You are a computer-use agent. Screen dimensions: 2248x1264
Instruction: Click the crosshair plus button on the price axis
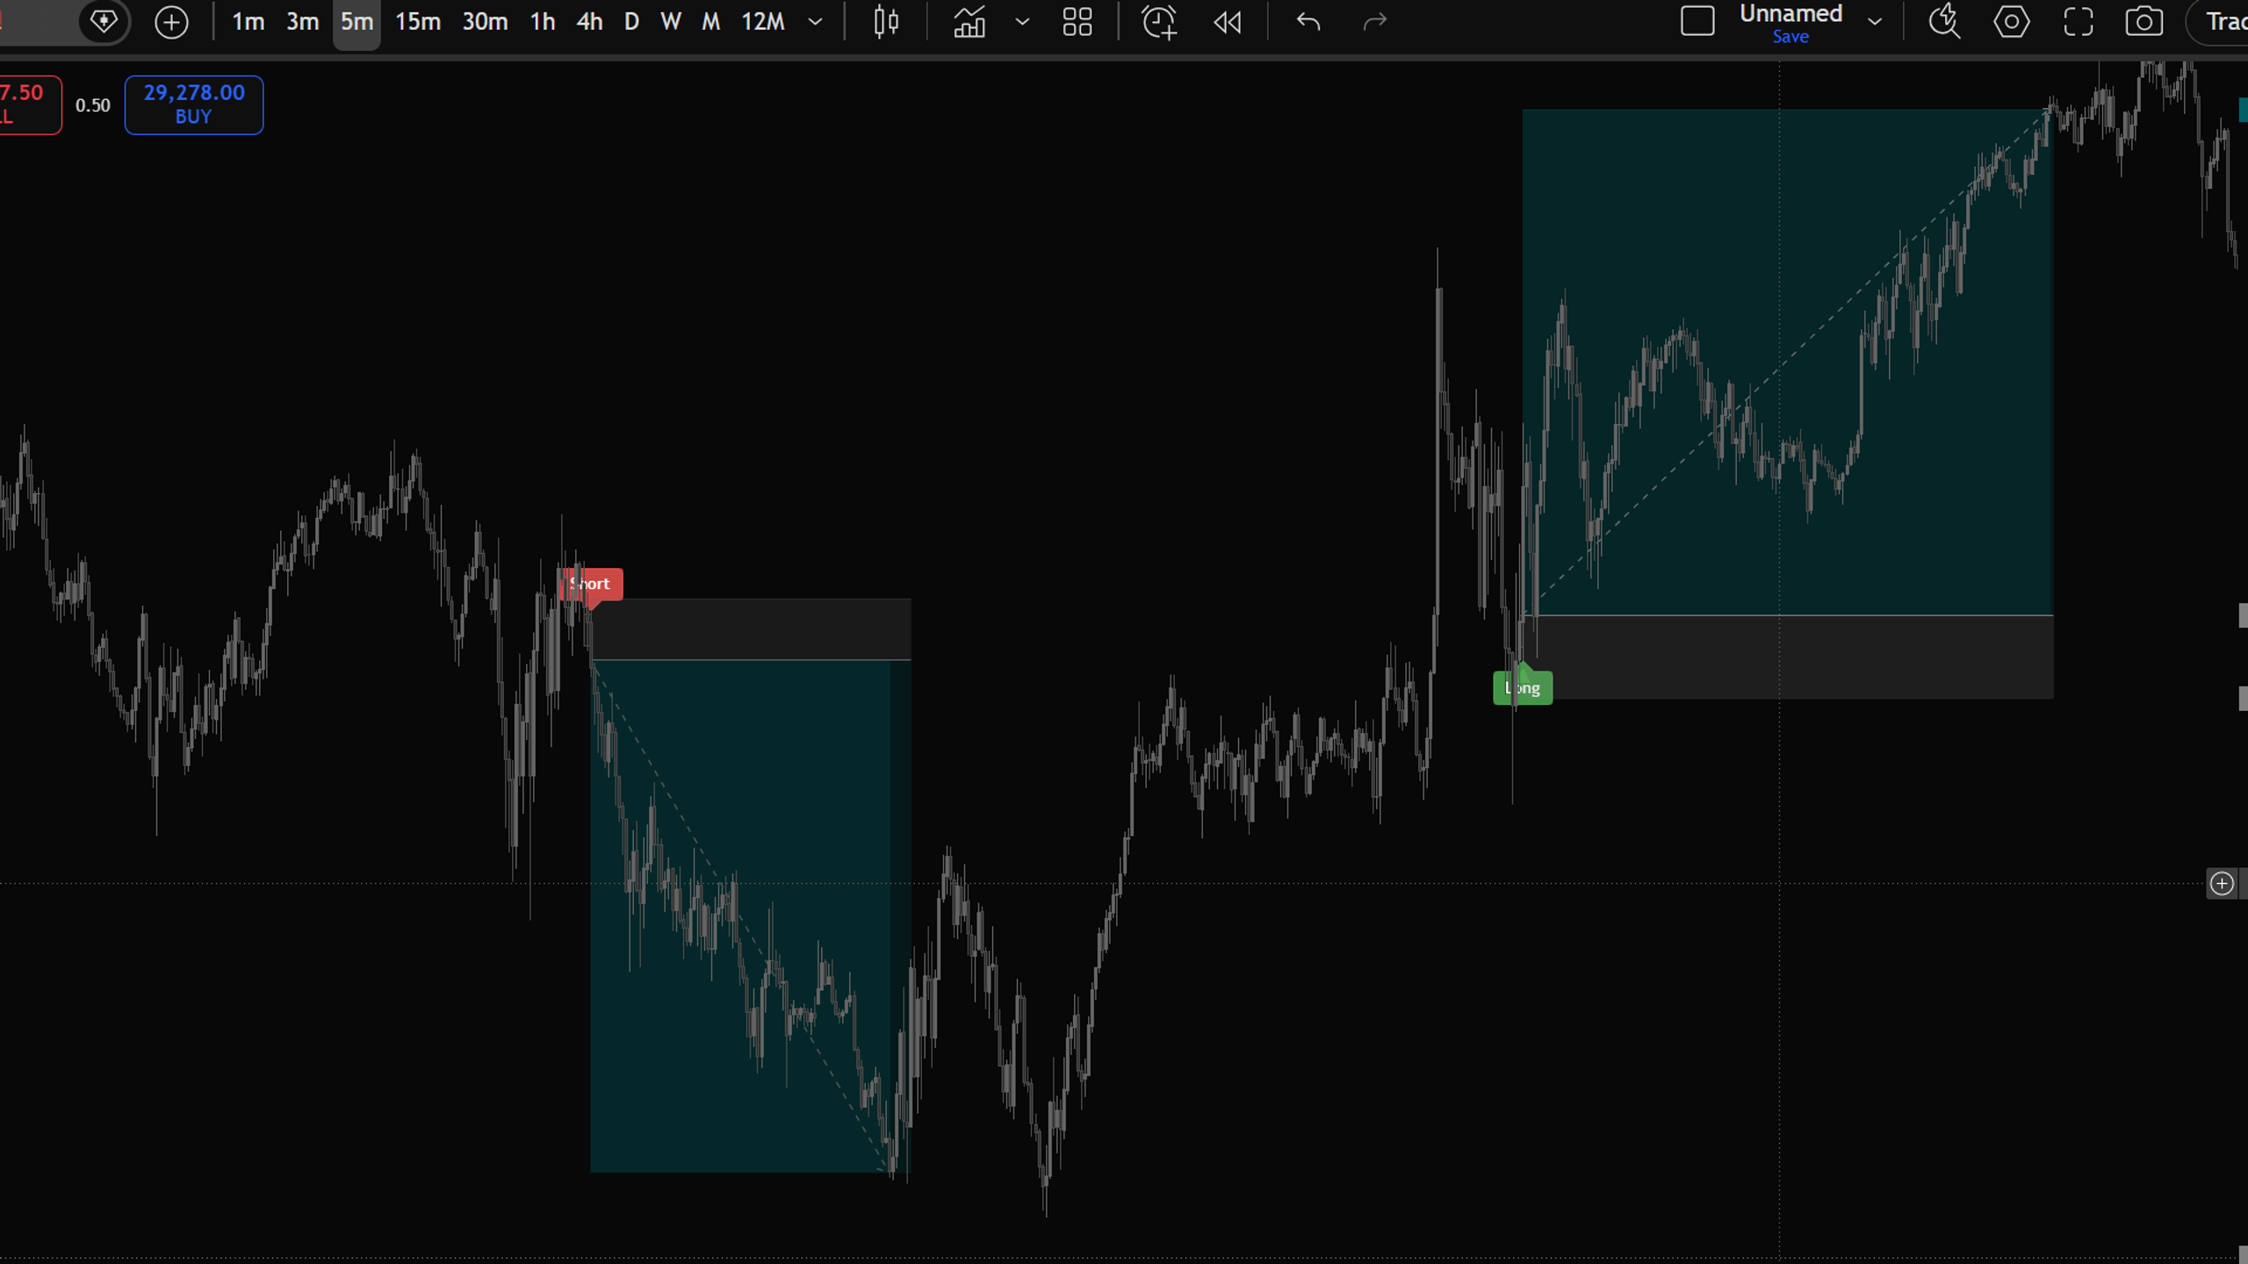pyautogui.click(x=2222, y=883)
